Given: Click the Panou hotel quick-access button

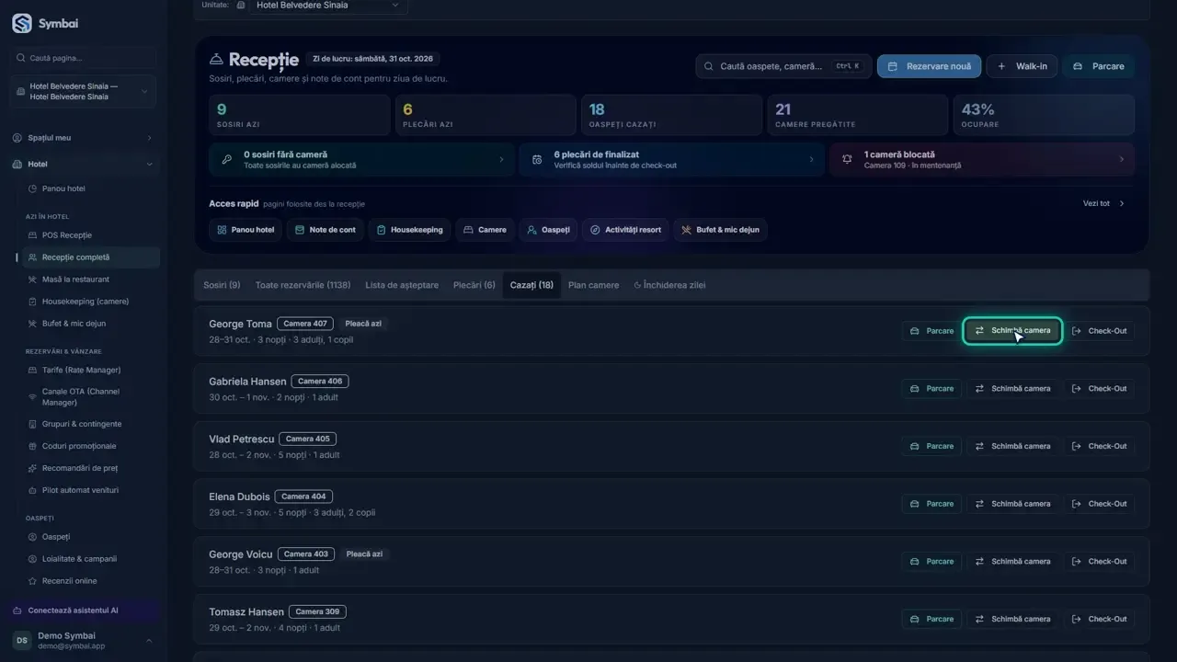Looking at the screenshot, I should click(246, 230).
